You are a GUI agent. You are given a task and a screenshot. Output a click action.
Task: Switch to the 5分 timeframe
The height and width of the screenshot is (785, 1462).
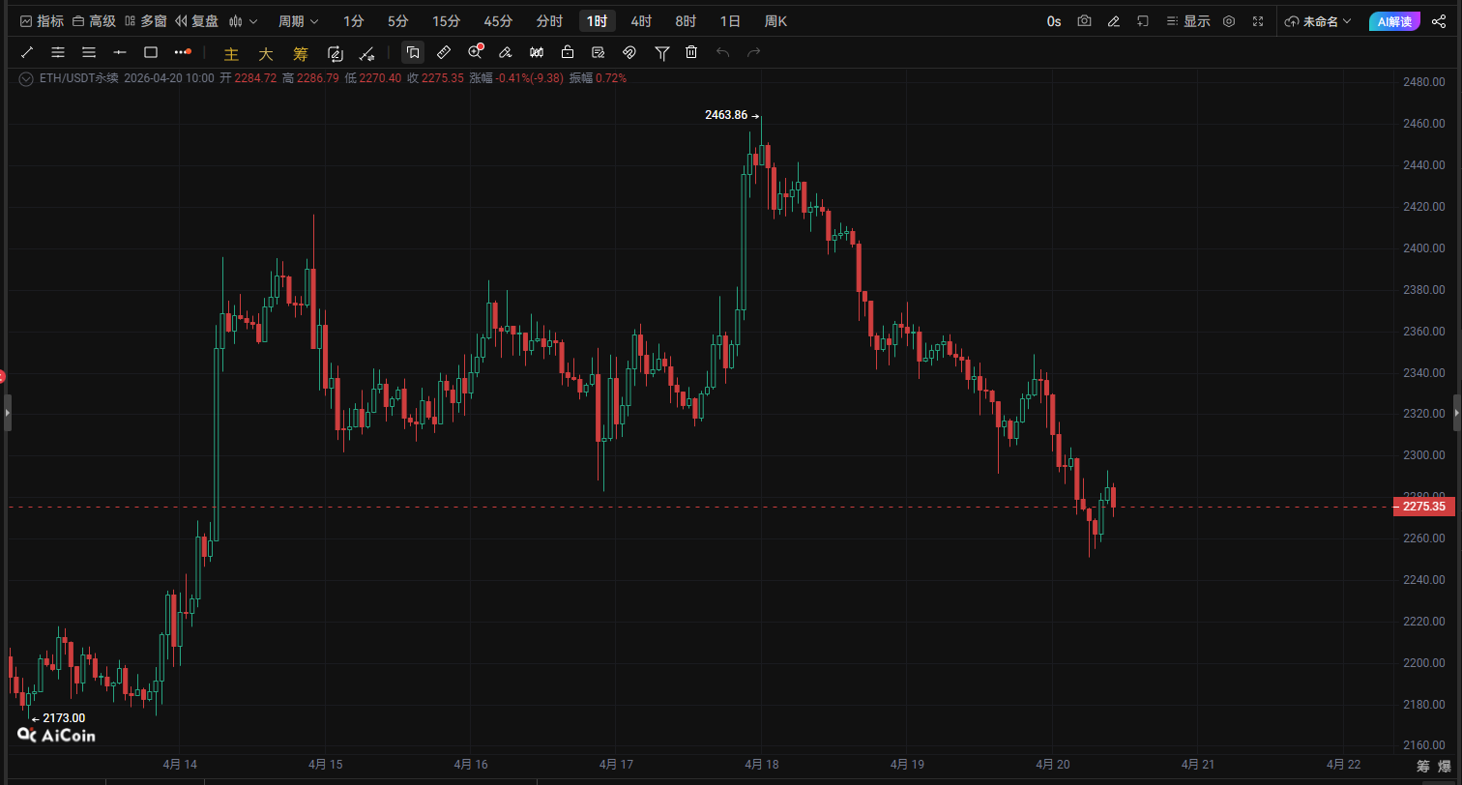(397, 21)
